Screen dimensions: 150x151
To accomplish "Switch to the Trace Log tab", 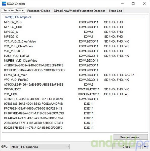I will click(115, 11).
